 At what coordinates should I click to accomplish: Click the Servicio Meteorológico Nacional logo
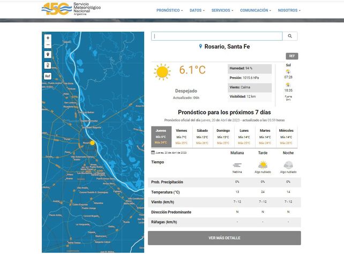[x=71, y=9]
